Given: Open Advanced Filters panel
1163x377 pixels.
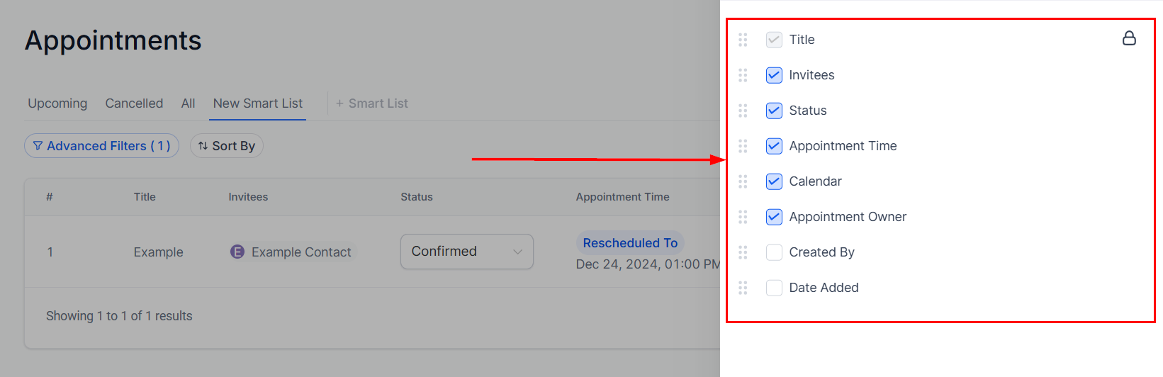Looking at the screenshot, I should 102,146.
